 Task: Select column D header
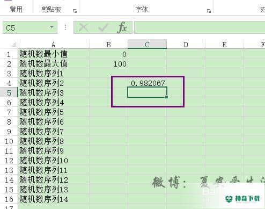[x=186, y=44]
